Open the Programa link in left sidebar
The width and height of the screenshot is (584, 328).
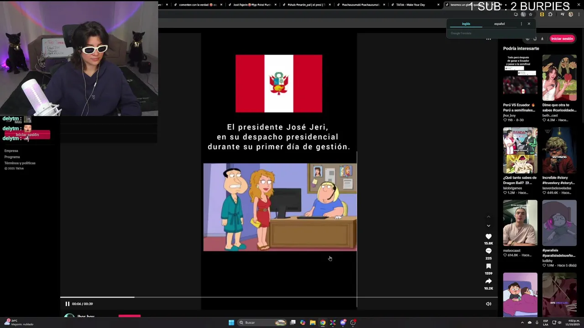[x=12, y=157]
